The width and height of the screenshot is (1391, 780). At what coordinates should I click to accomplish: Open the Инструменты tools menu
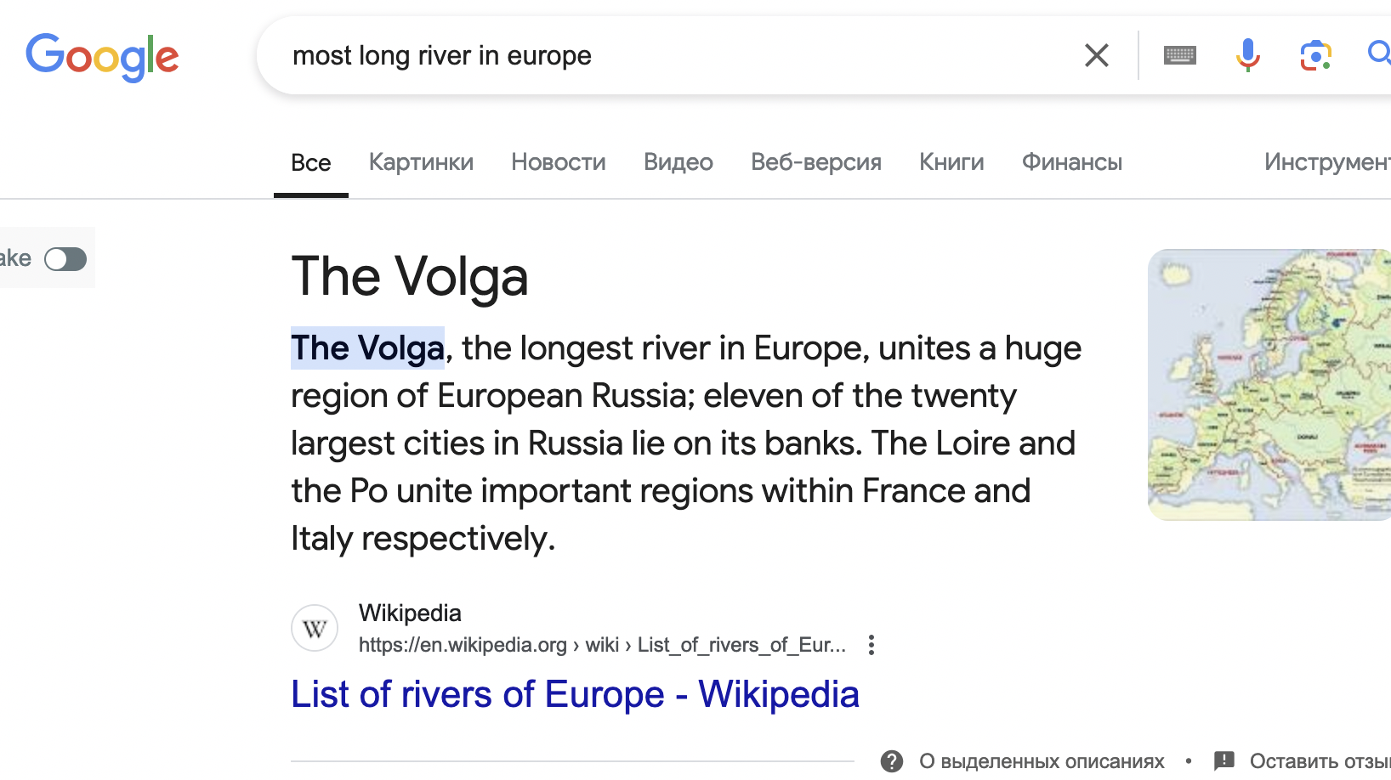click(1326, 162)
